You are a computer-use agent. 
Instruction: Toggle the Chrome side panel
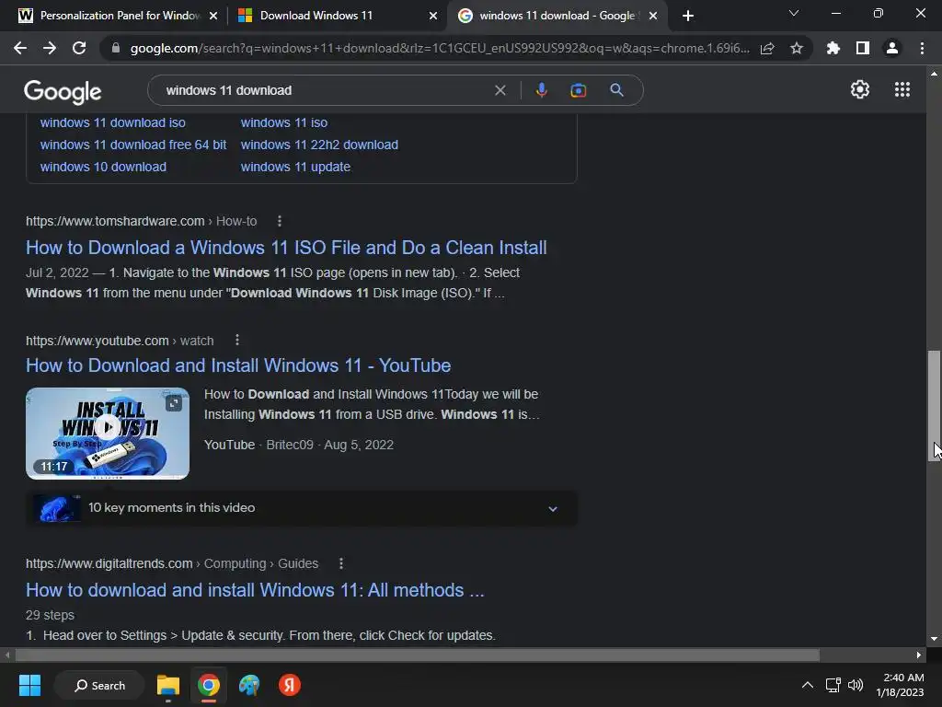[862, 48]
